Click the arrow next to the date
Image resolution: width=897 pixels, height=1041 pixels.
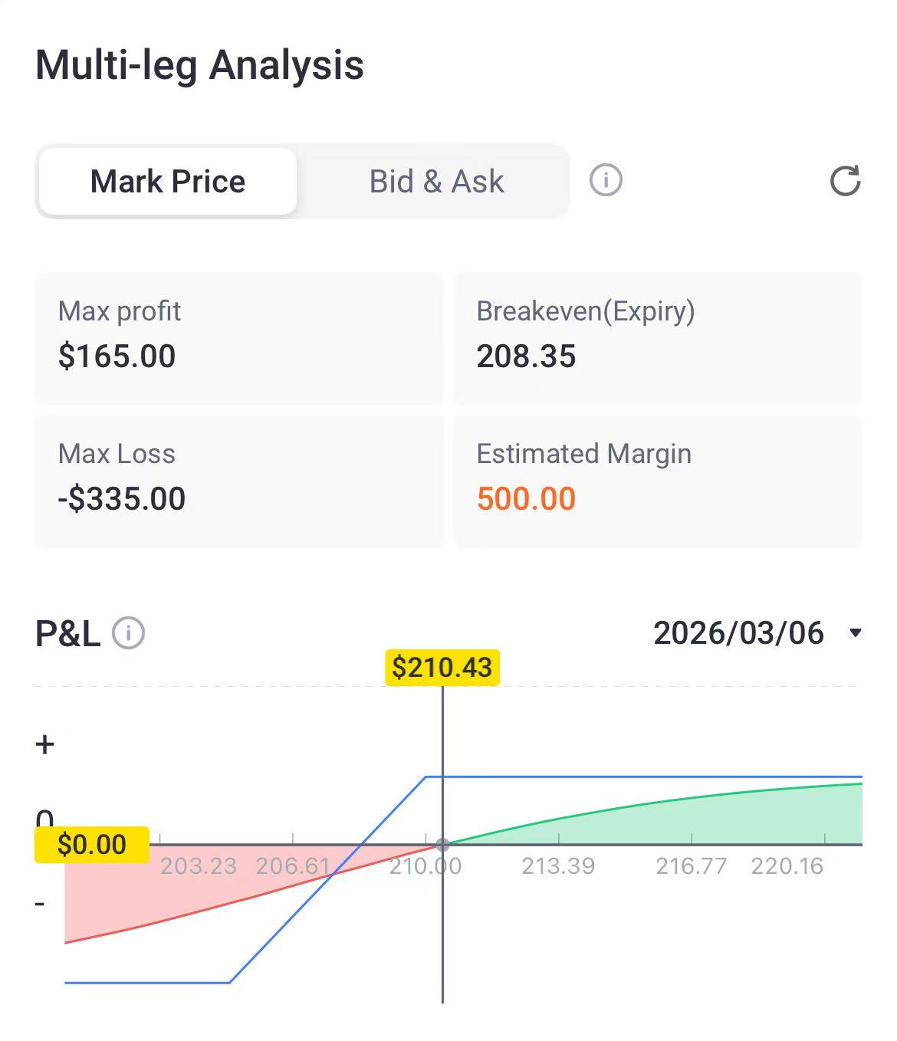point(856,633)
